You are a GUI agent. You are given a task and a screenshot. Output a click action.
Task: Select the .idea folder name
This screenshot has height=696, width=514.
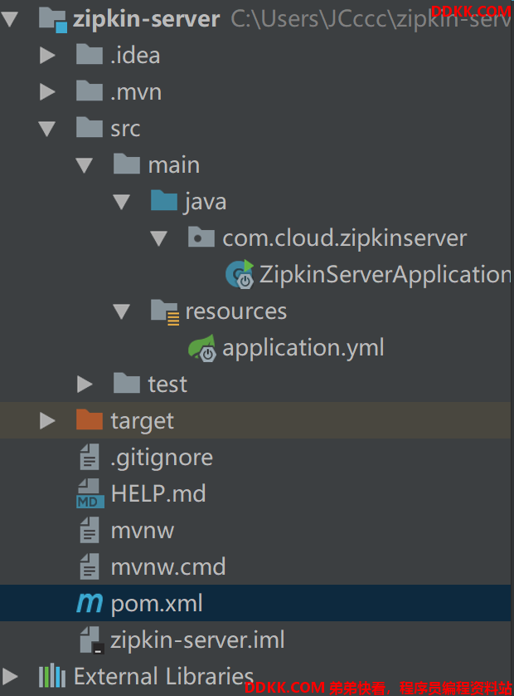(x=135, y=55)
